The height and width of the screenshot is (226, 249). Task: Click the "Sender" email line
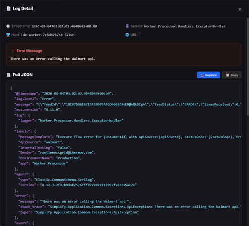[x=57, y=153]
